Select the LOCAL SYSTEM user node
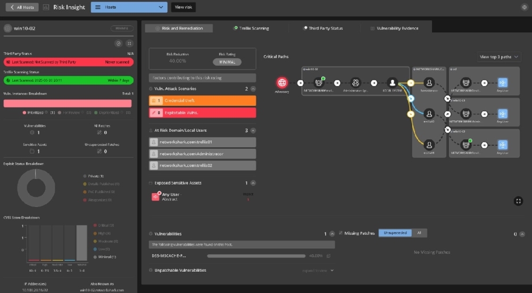 392,83
